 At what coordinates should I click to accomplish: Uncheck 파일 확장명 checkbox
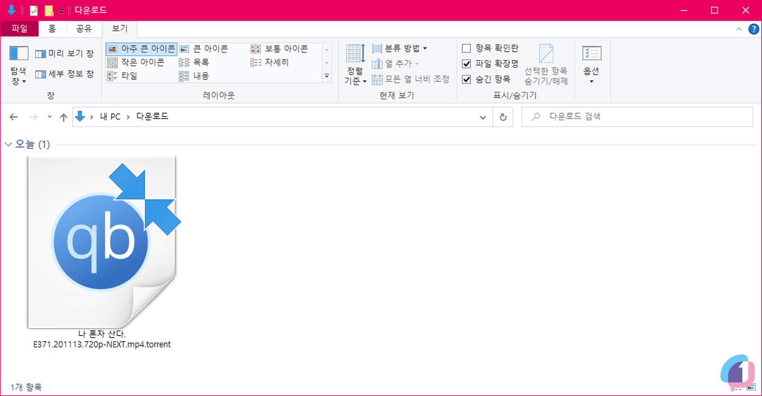[x=466, y=64]
